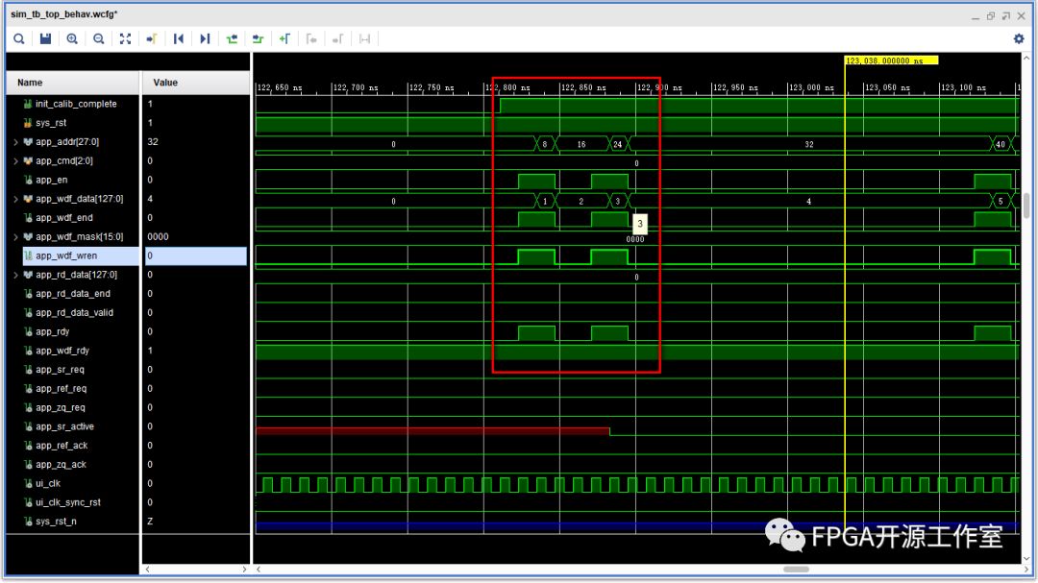Click the horizontal waveform scrollbar thumb
This screenshot has width=1038, height=583.
[796, 570]
